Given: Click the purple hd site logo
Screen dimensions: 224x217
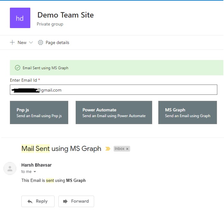Looking at the screenshot, I should (x=20, y=18).
